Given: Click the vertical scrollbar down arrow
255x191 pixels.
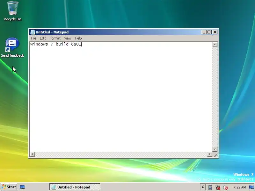Looking at the screenshot, I should (x=215, y=149).
